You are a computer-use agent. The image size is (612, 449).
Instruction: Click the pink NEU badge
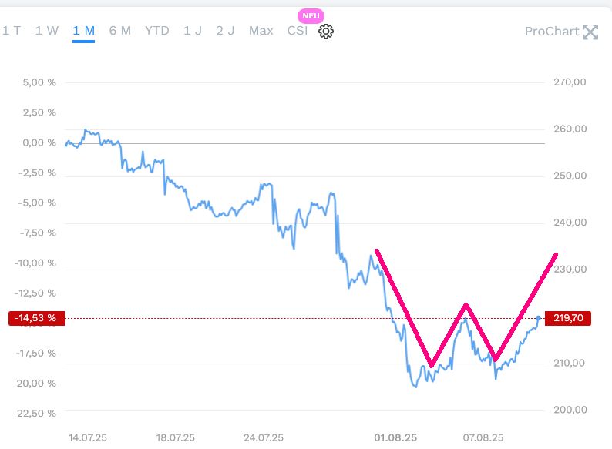click(x=311, y=16)
